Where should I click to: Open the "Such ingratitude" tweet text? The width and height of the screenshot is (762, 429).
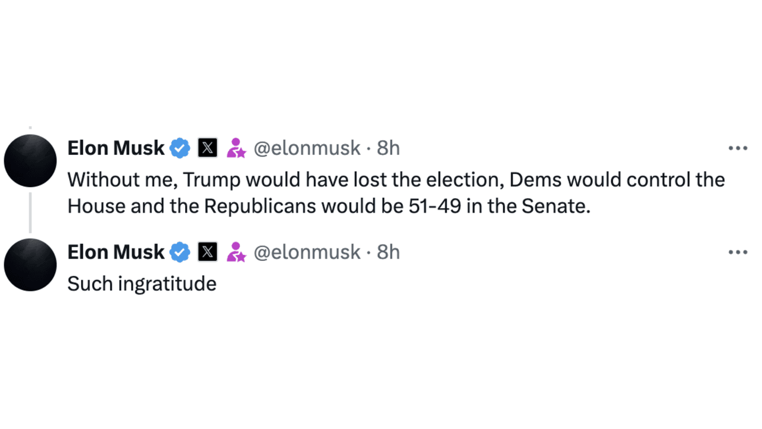pos(142,284)
